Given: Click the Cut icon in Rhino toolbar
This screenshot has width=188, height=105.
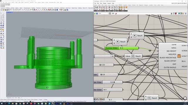Looking at the screenshot, I should pos(12,10).
